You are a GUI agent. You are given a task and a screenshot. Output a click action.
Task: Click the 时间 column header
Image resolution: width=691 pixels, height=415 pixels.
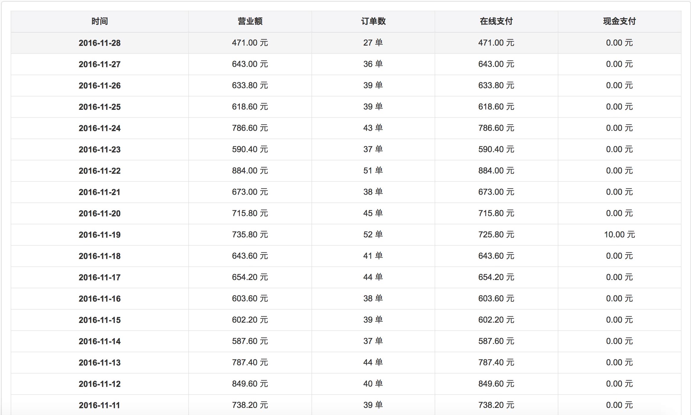pos(99,21)
